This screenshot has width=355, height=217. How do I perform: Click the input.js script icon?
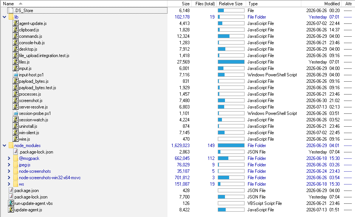pos(16,68)
